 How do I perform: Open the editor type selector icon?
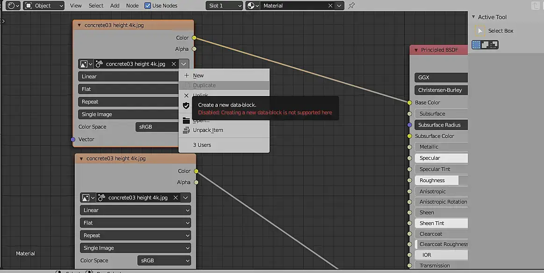point(13,6)
